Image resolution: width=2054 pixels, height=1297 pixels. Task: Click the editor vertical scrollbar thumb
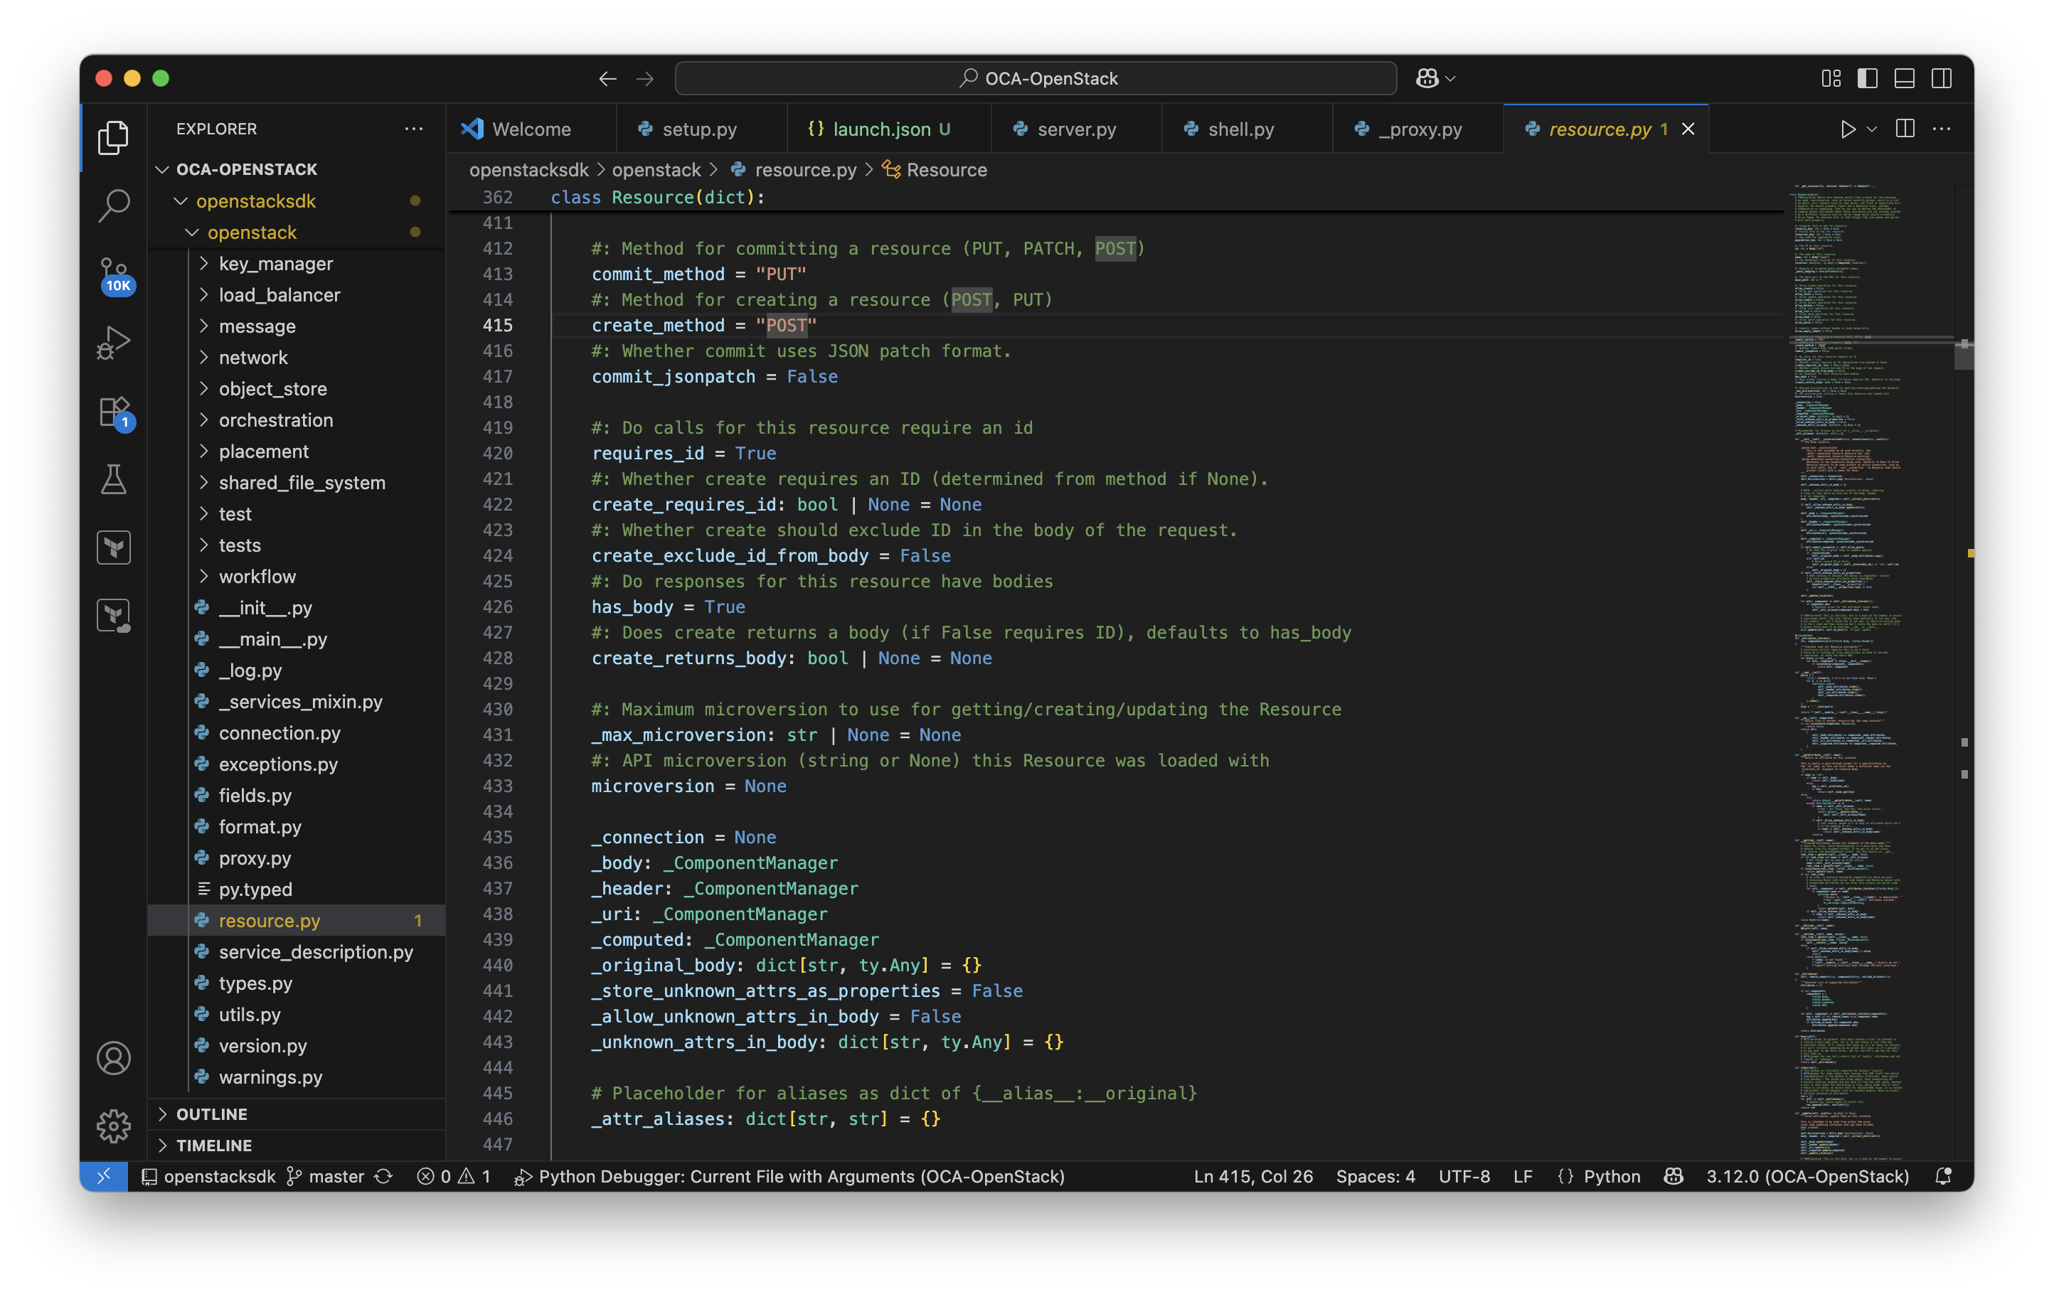click(x=1964, y=355)
